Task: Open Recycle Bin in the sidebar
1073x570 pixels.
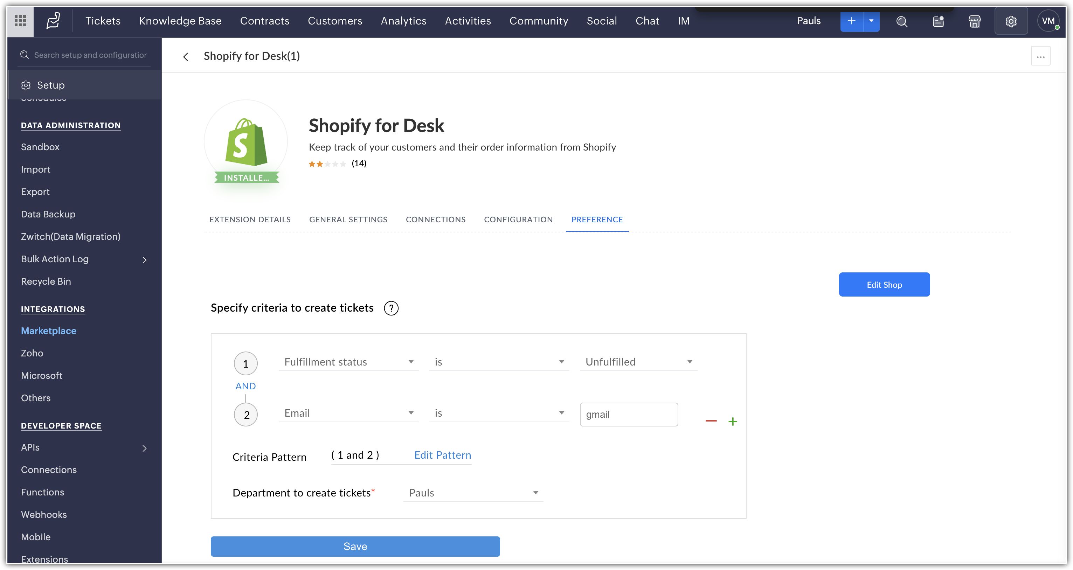Action: click(x=46, y=281)
